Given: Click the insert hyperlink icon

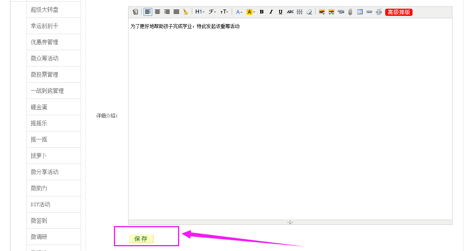Looking at the screenshot, I should point(369,12).
